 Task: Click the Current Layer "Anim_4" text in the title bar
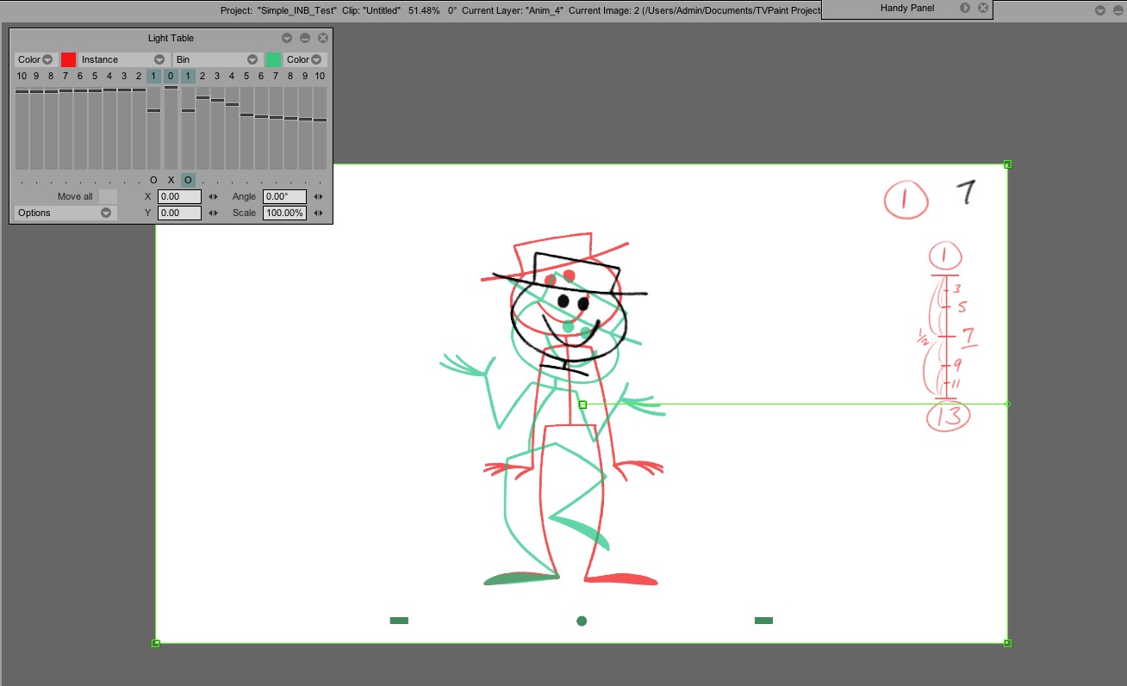point(513,10)
